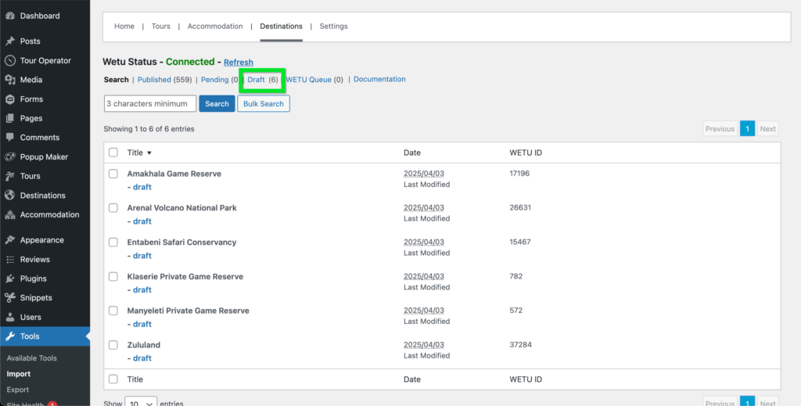This screenshot has height=406, width=801.
Task: Check the Manyeleti Private Game Reserve checkbox
Action: coord(113,311)
